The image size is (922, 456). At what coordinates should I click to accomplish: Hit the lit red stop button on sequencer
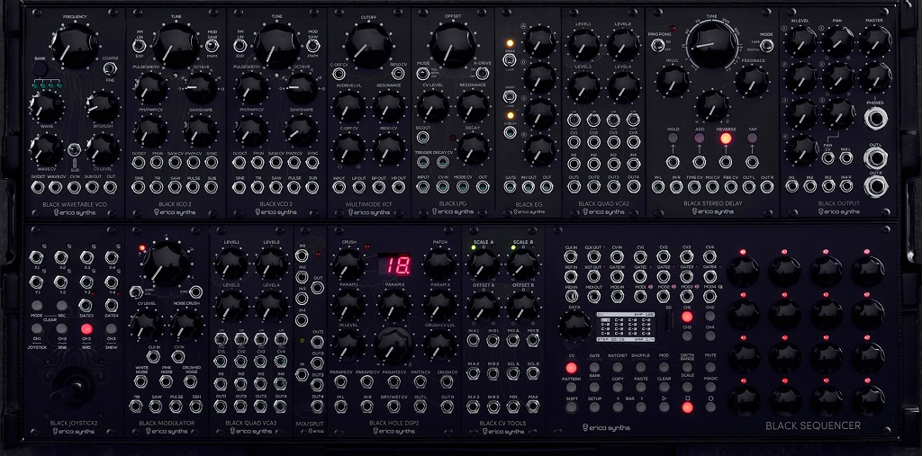[687, 407]
